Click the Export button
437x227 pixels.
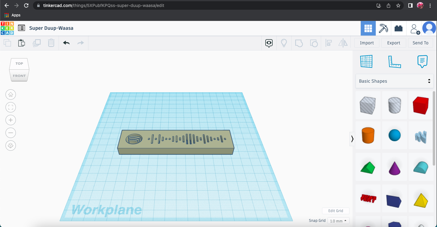[394, 43]
